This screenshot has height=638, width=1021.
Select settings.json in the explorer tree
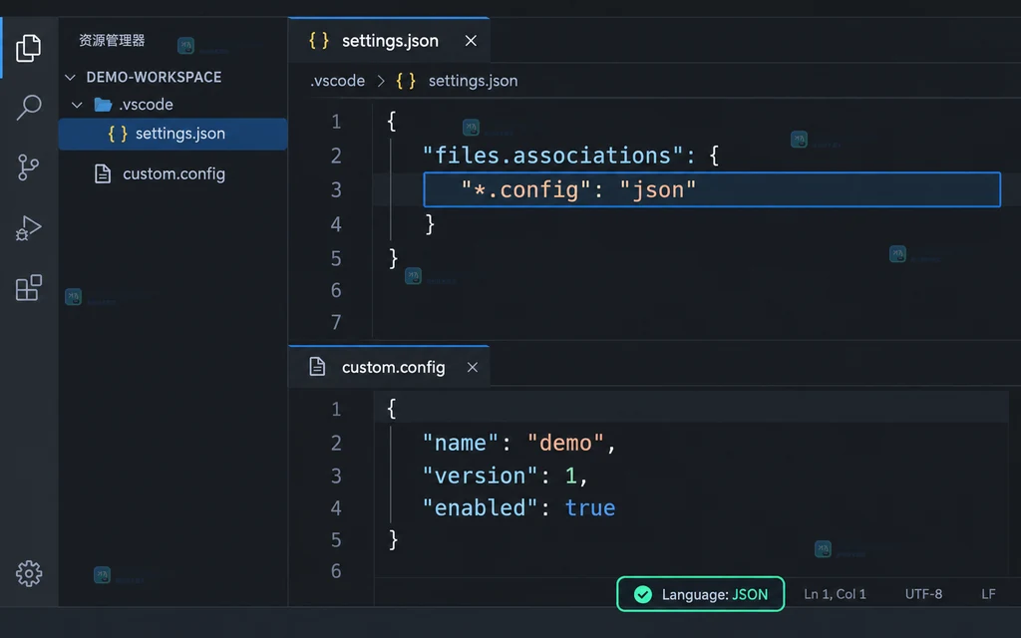173,134
